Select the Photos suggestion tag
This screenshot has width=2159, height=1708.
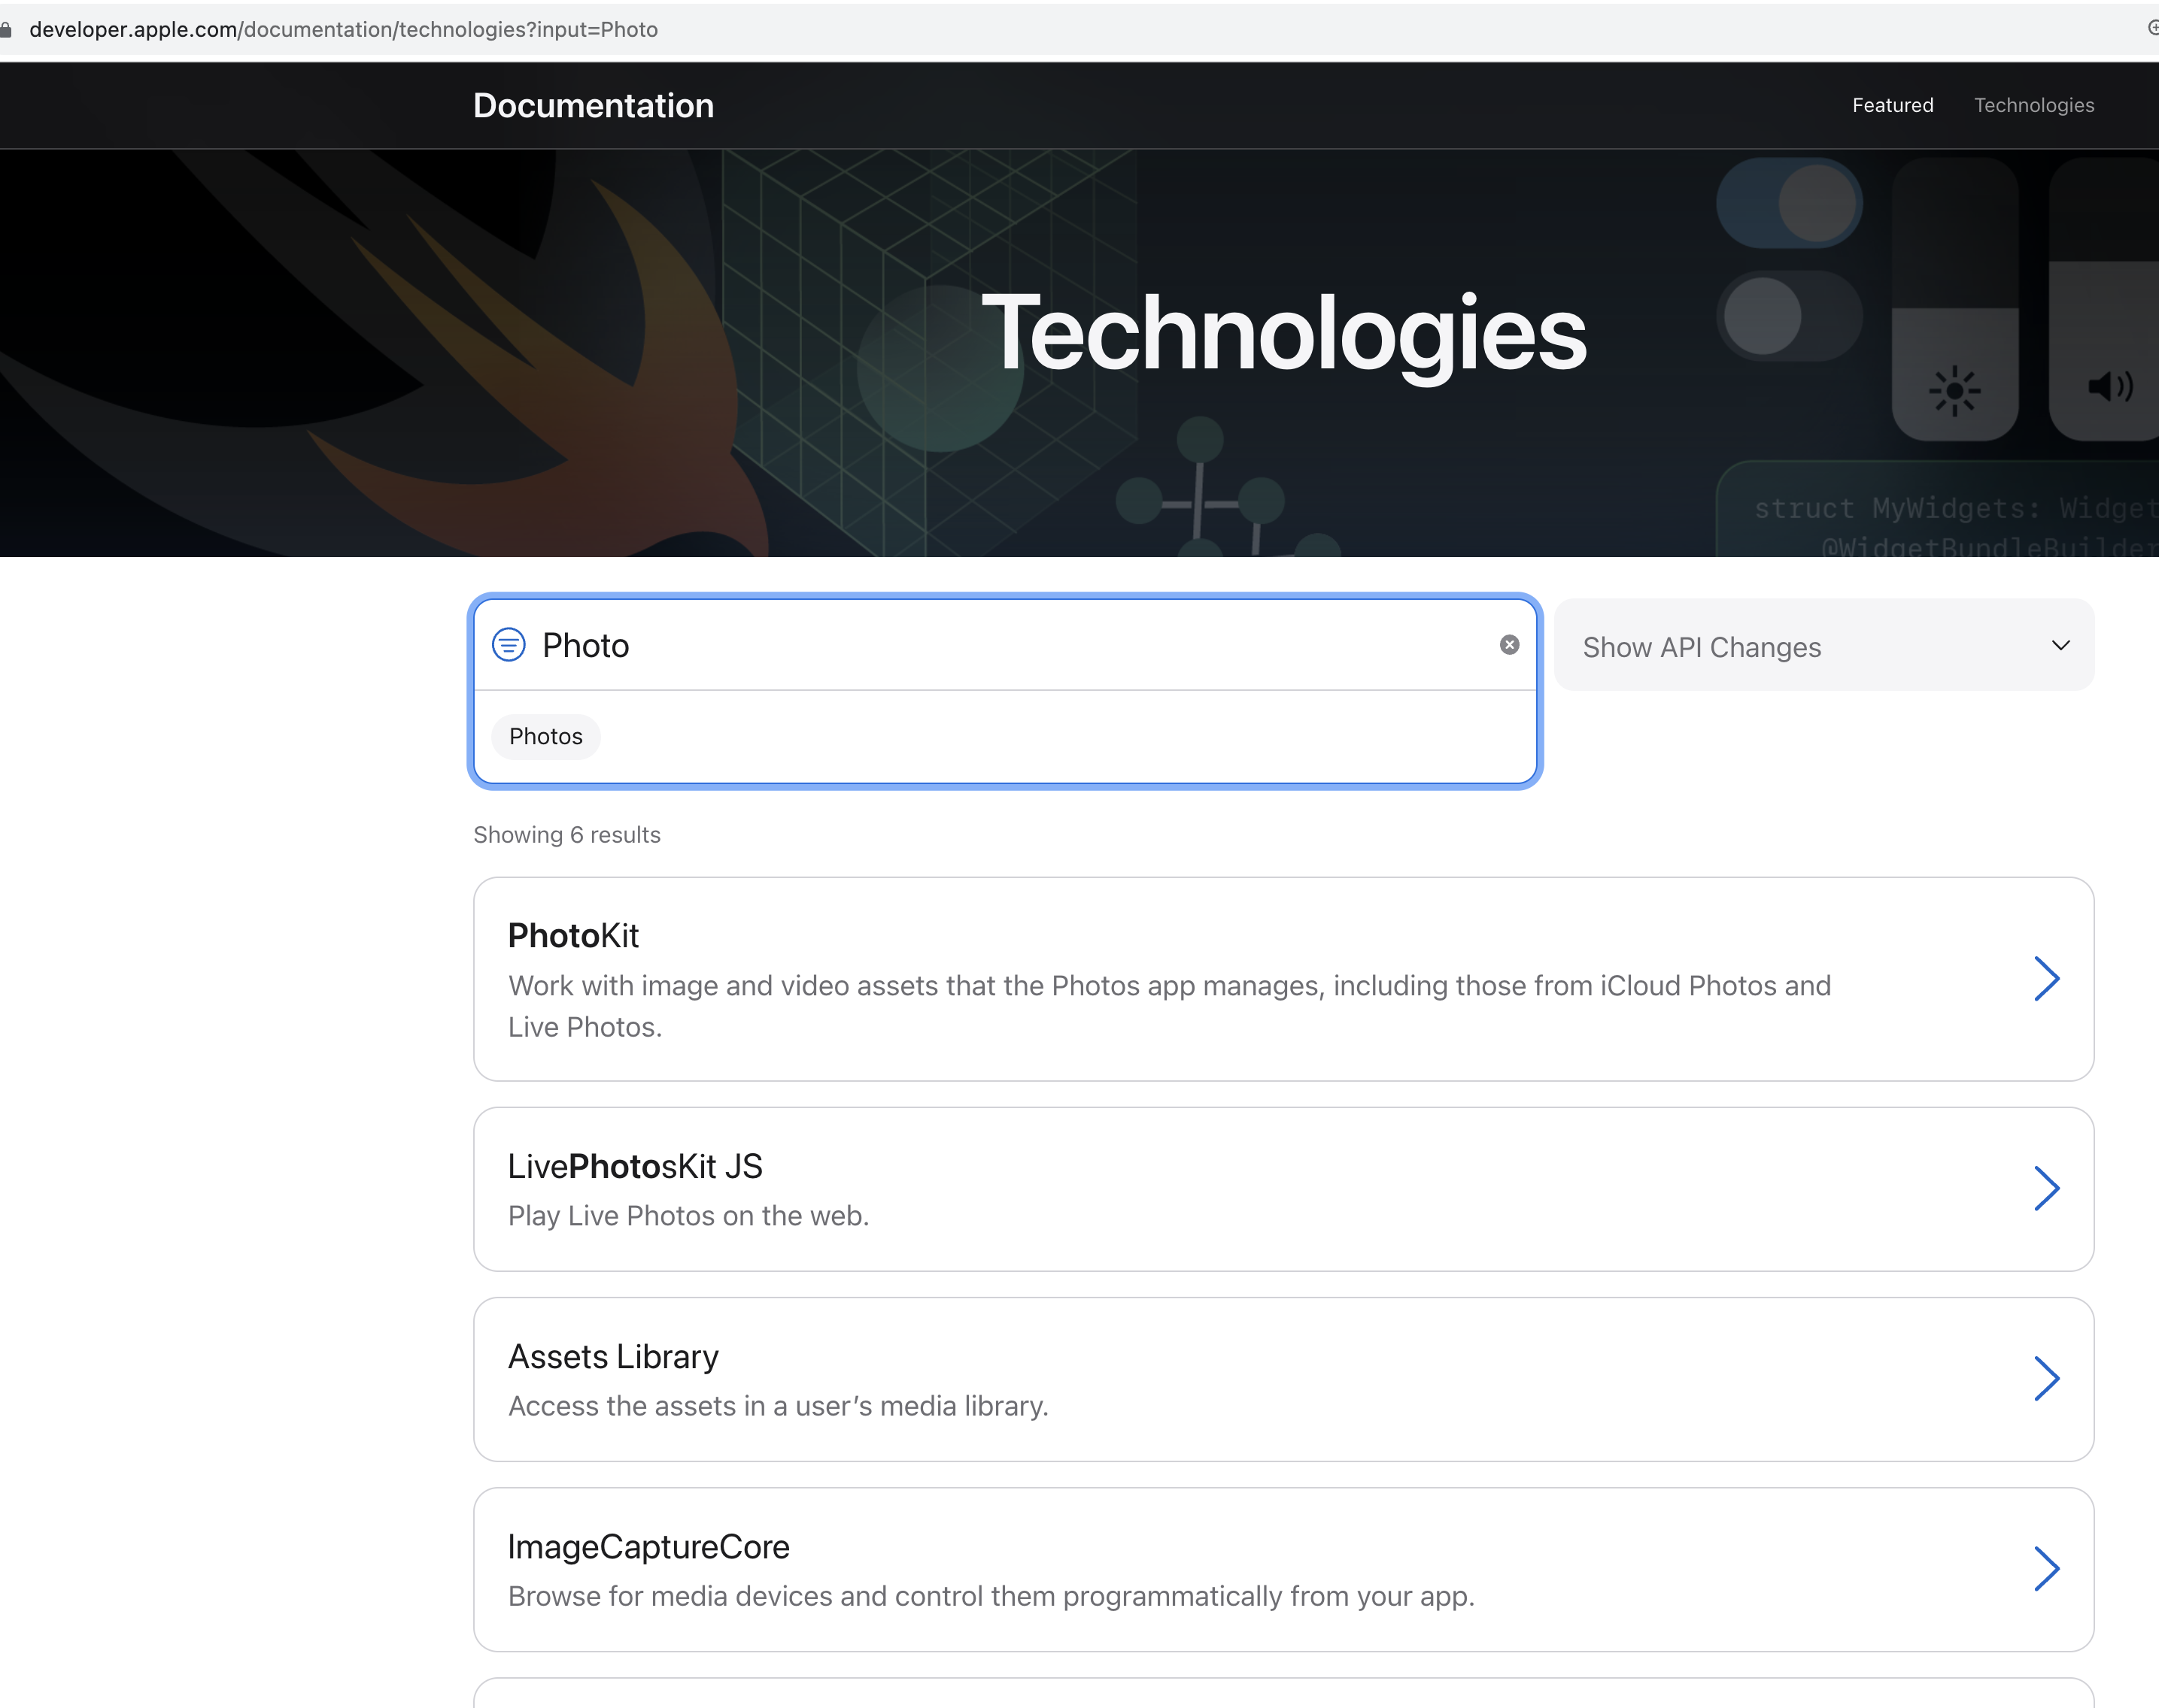pyautogui.click(x=545, y=736)
